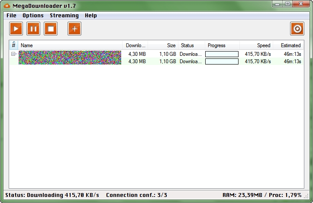This screenshot has height=203, width=313.
Task: Click the progress bar in the first row
Action: (222, 54)
